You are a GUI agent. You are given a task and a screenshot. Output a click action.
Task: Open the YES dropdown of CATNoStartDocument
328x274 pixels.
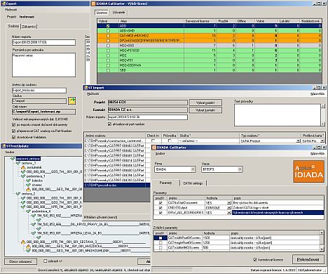229,202
